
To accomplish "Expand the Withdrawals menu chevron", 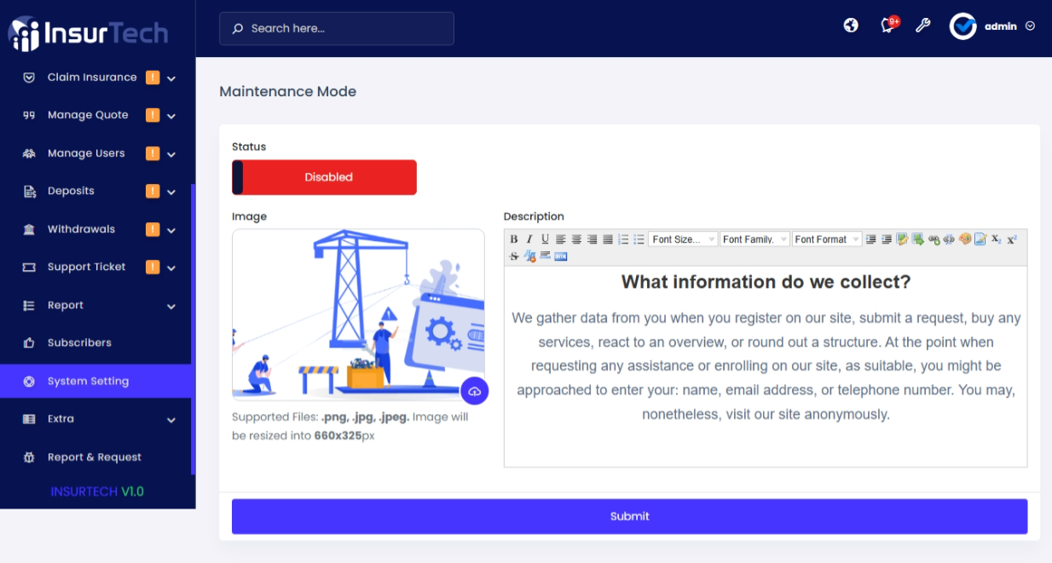I will [x=171, y=230].
